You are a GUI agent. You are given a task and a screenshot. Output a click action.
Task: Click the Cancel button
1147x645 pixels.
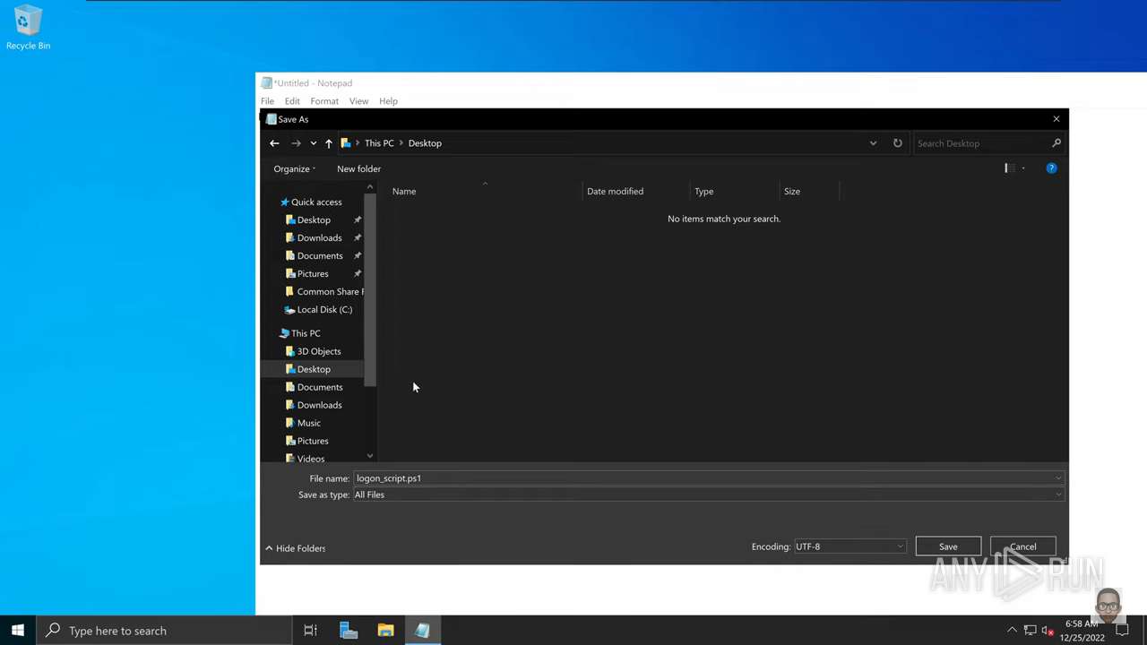(x=1022, y=546)
